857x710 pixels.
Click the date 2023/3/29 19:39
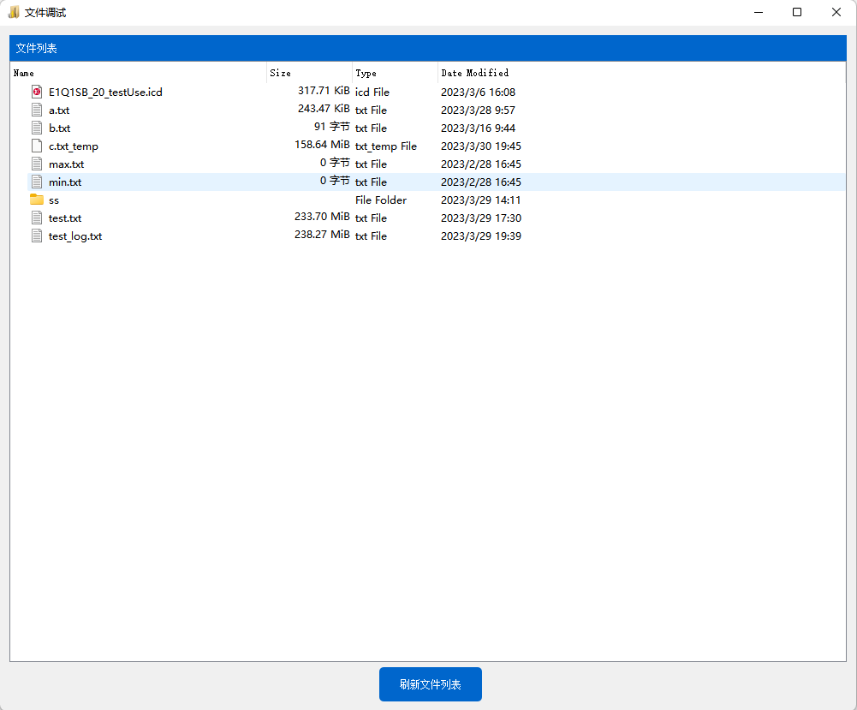[x=481, y=236]
